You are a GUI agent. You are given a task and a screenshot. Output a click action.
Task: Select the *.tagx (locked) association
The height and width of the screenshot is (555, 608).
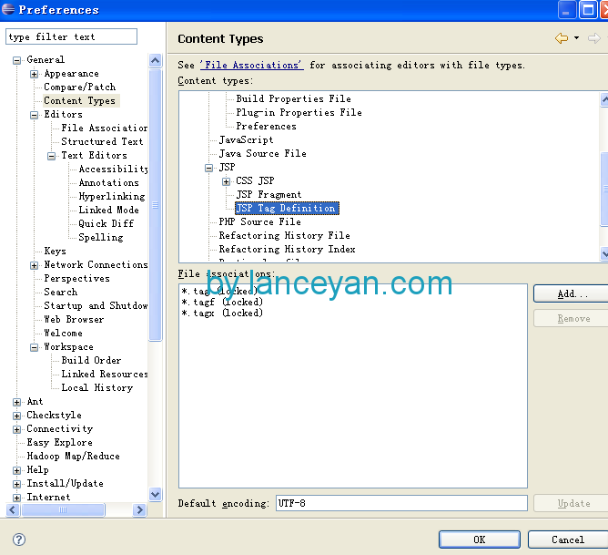(x=222, y=313)
